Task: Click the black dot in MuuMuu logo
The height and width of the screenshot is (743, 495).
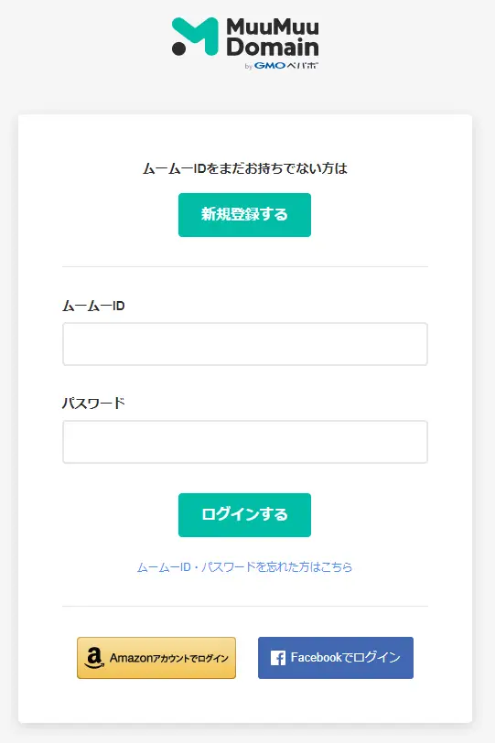Action: pos(178,48)
